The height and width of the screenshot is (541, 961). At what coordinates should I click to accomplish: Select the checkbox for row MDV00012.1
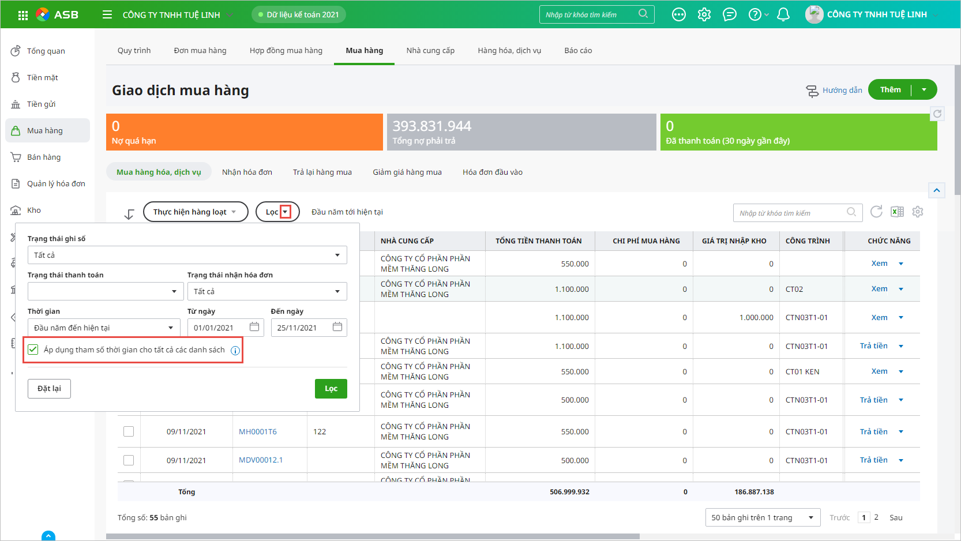(x=129, y=460)
